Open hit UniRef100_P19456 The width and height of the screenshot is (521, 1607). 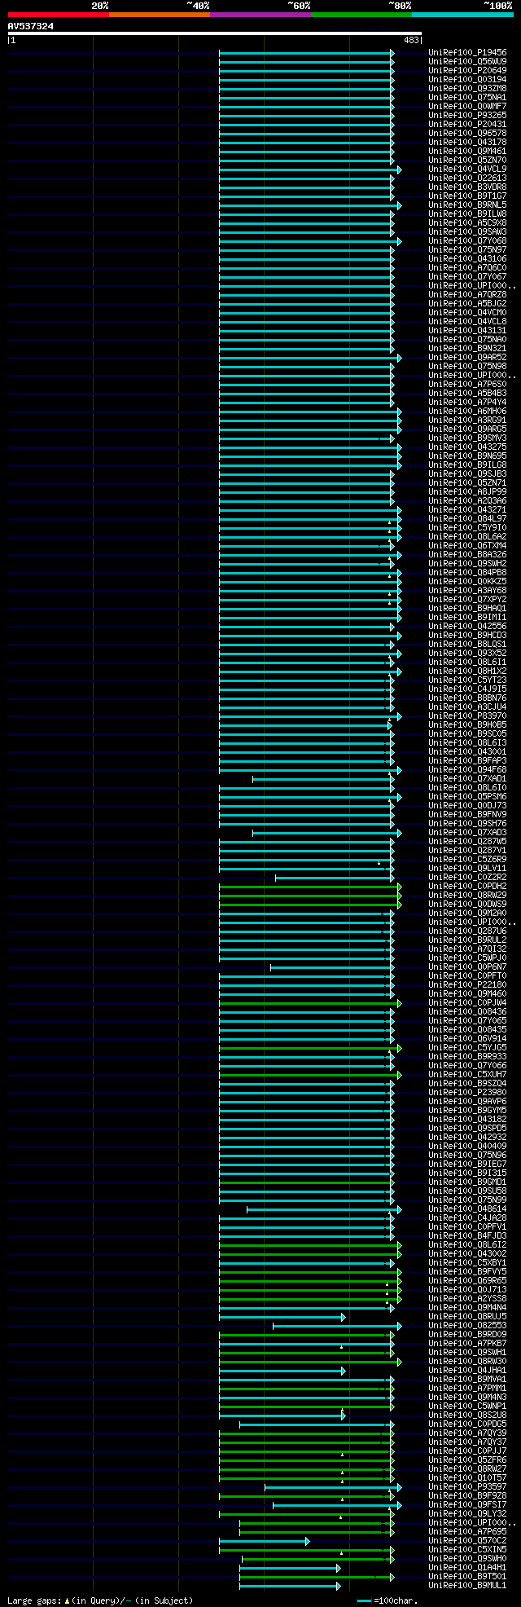coord(467,53)
